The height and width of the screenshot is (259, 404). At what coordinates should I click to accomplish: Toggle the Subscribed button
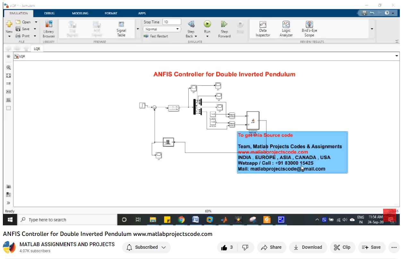pyautogui.click(x=146, y=247)
